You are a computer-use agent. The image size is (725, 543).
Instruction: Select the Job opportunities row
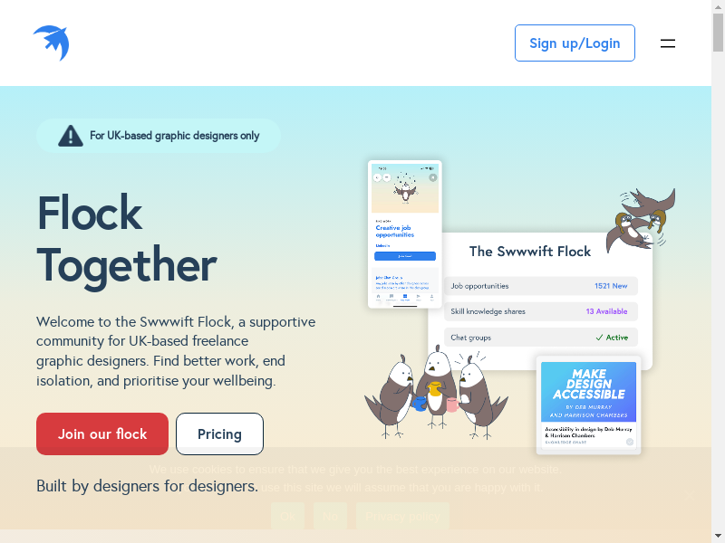point(541,286)
